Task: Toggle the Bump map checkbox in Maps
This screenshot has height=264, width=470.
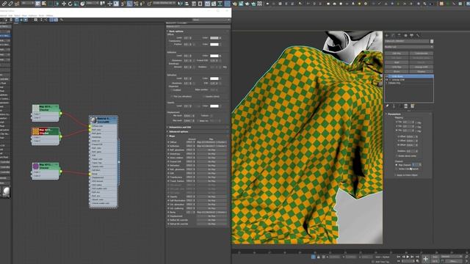Action: (168, 212)
